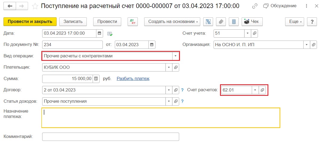The image size is (322, 143).
Task: Open the Организация record button
Action: (x=314, y=45)
